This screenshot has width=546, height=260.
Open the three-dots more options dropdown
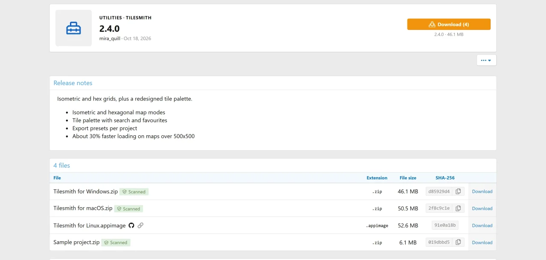(486, 60)
